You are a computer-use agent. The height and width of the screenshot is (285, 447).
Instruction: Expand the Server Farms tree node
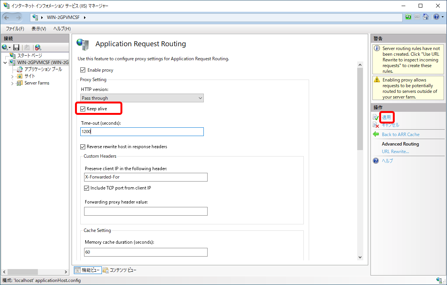pos(13,83)
